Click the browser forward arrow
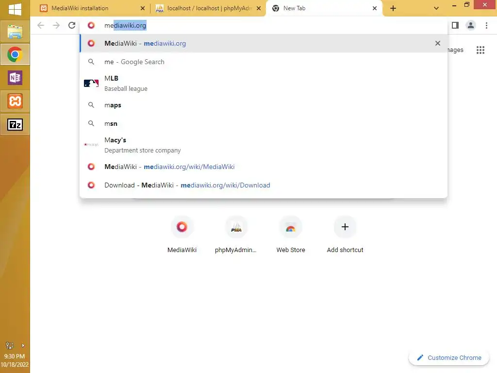 (56, 25)
